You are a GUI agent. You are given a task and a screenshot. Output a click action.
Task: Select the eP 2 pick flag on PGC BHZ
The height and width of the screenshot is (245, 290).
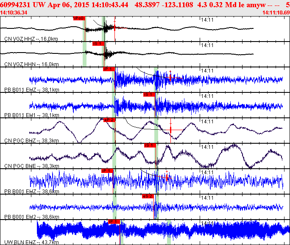click(109, 120)
